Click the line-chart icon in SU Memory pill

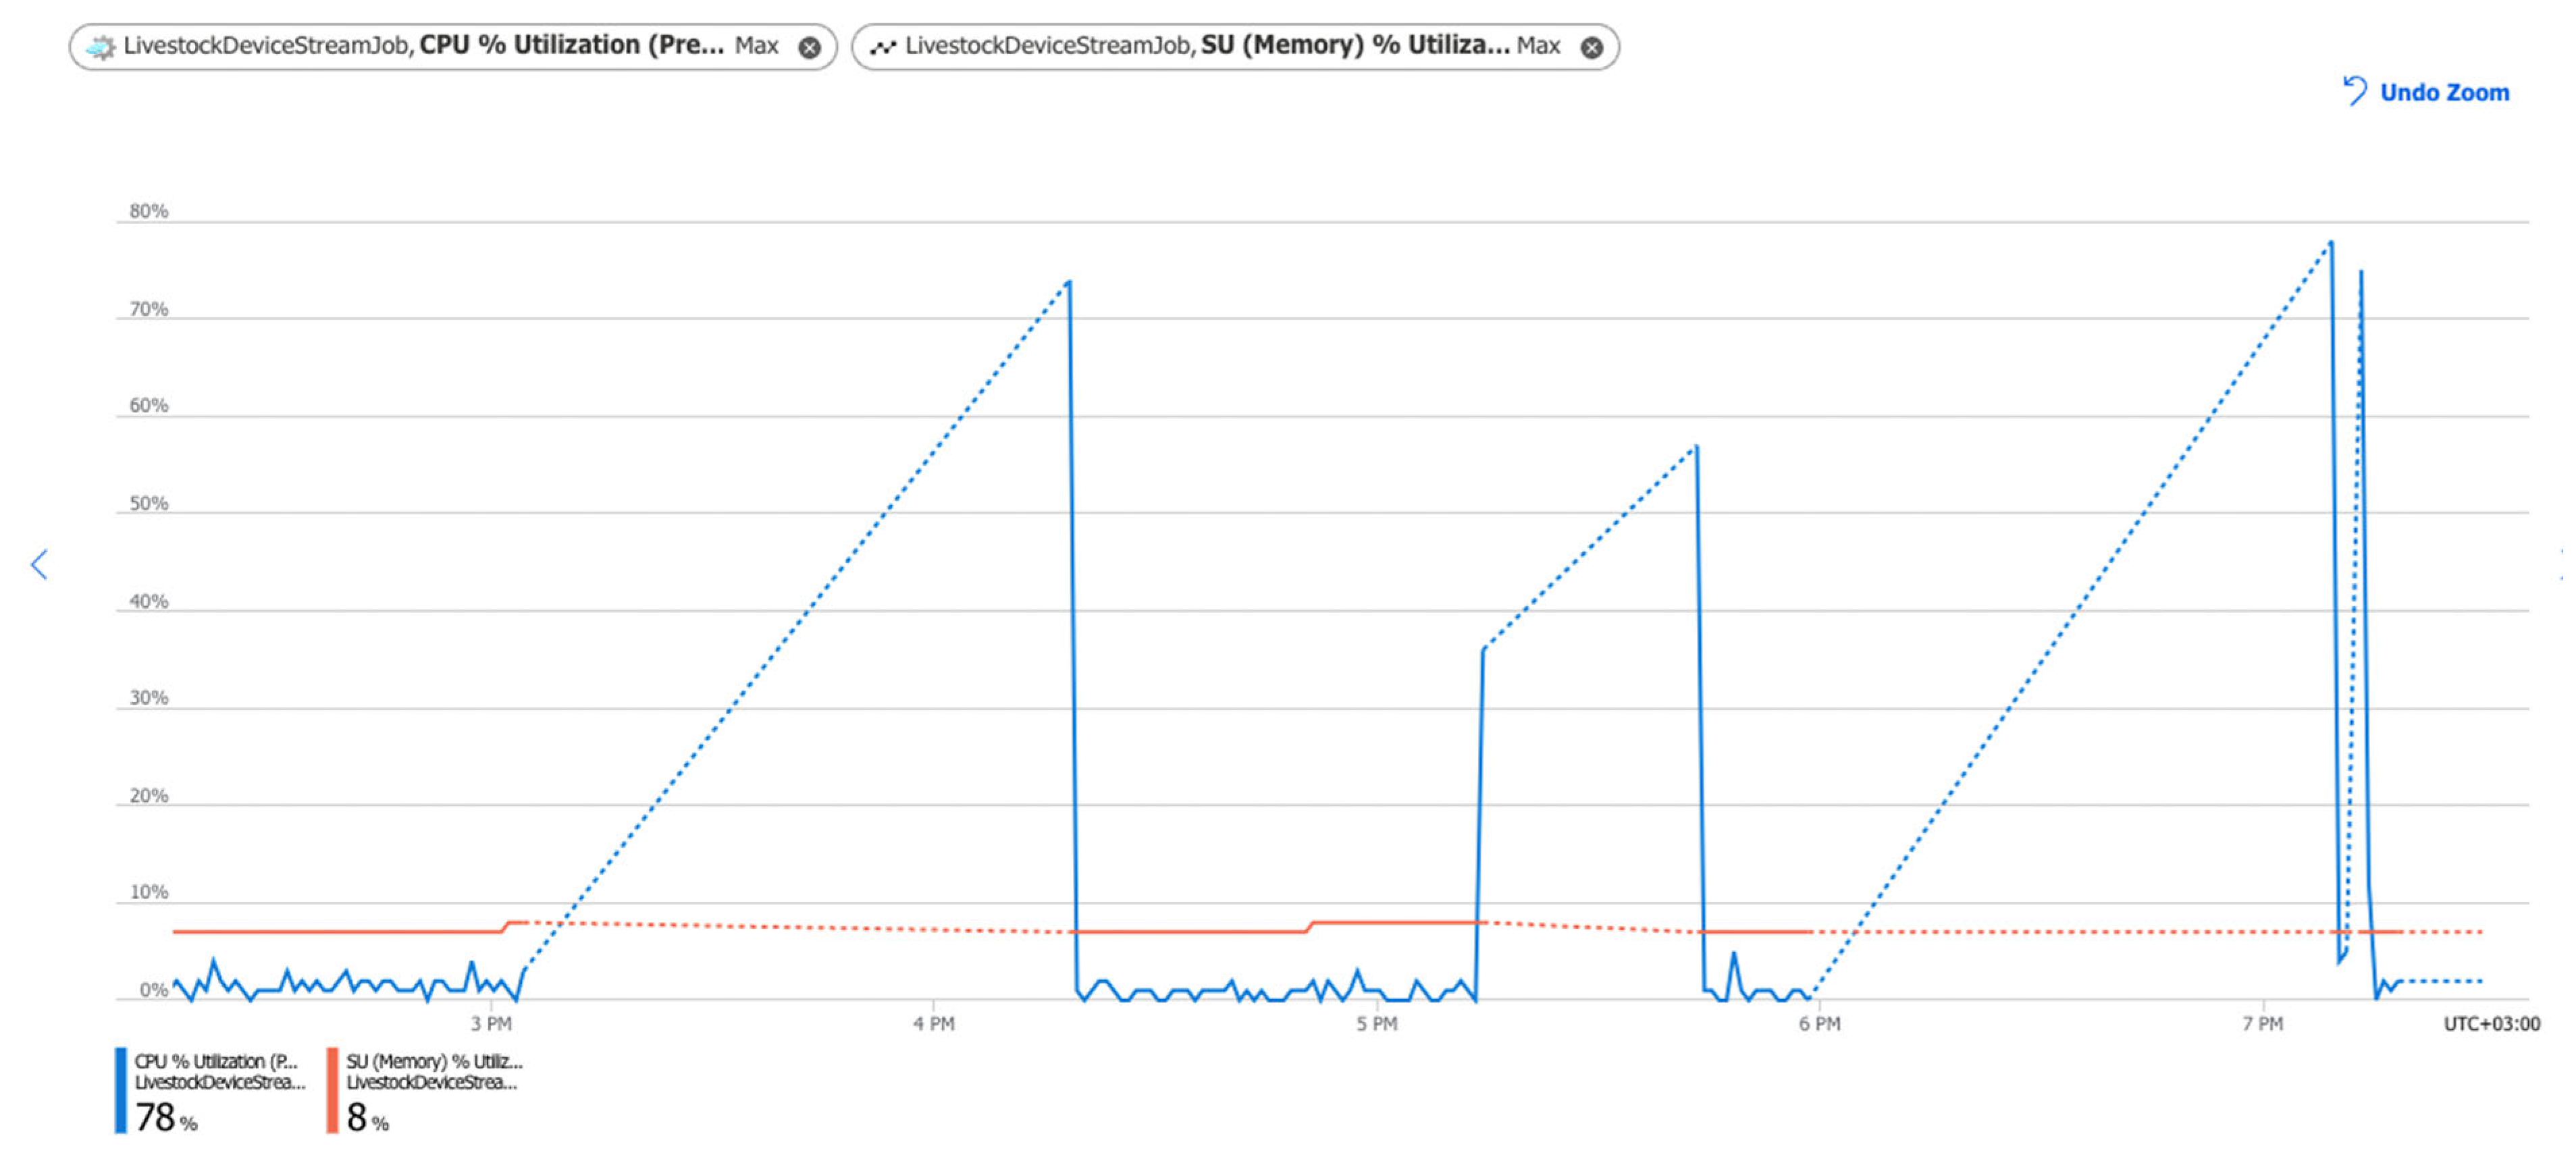pos(882,47)
